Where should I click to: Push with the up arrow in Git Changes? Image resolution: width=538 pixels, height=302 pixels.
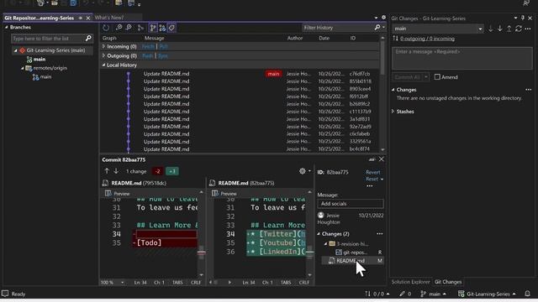tap(509, 29)
